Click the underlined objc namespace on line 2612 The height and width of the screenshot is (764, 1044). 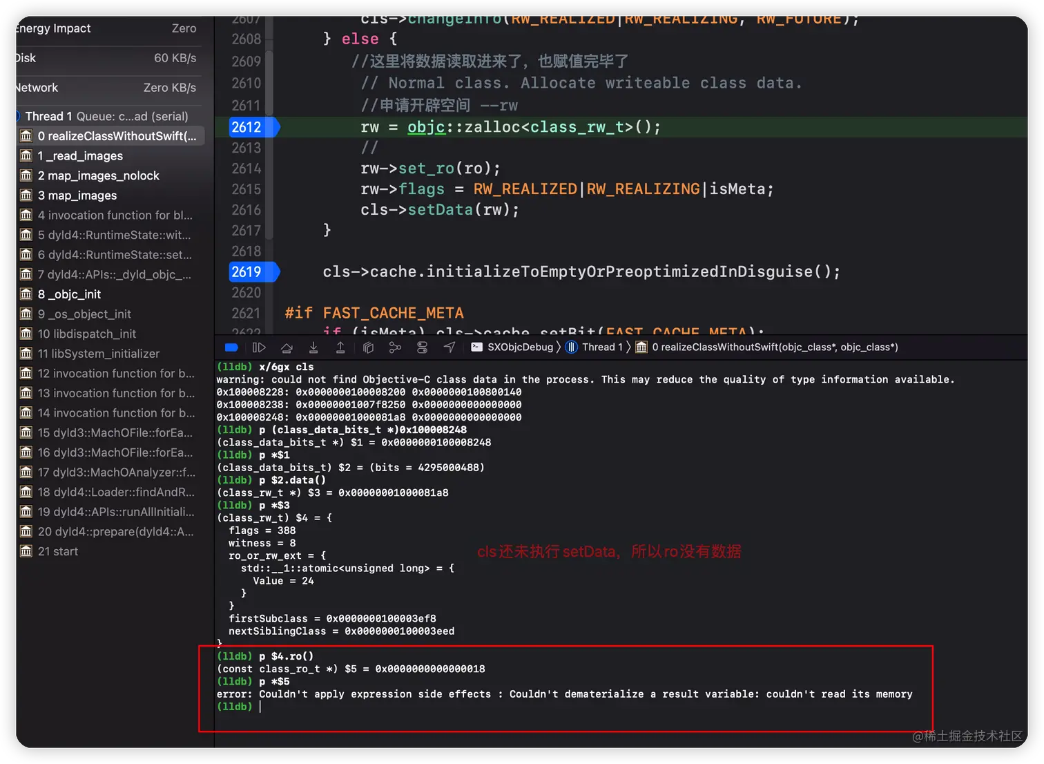(426, 127)
